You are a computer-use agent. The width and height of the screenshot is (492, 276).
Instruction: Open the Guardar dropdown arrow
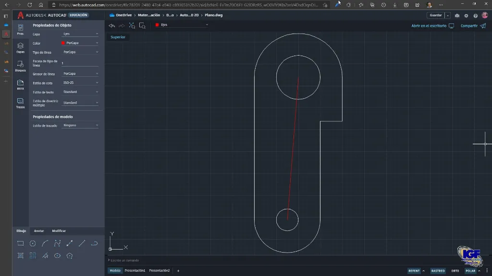pos(448,15)
